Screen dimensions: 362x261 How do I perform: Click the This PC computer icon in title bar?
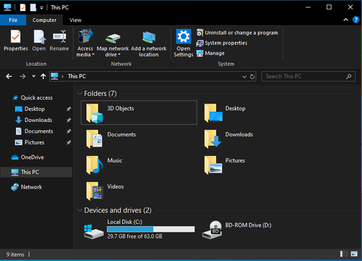click(x=7, y=8)
